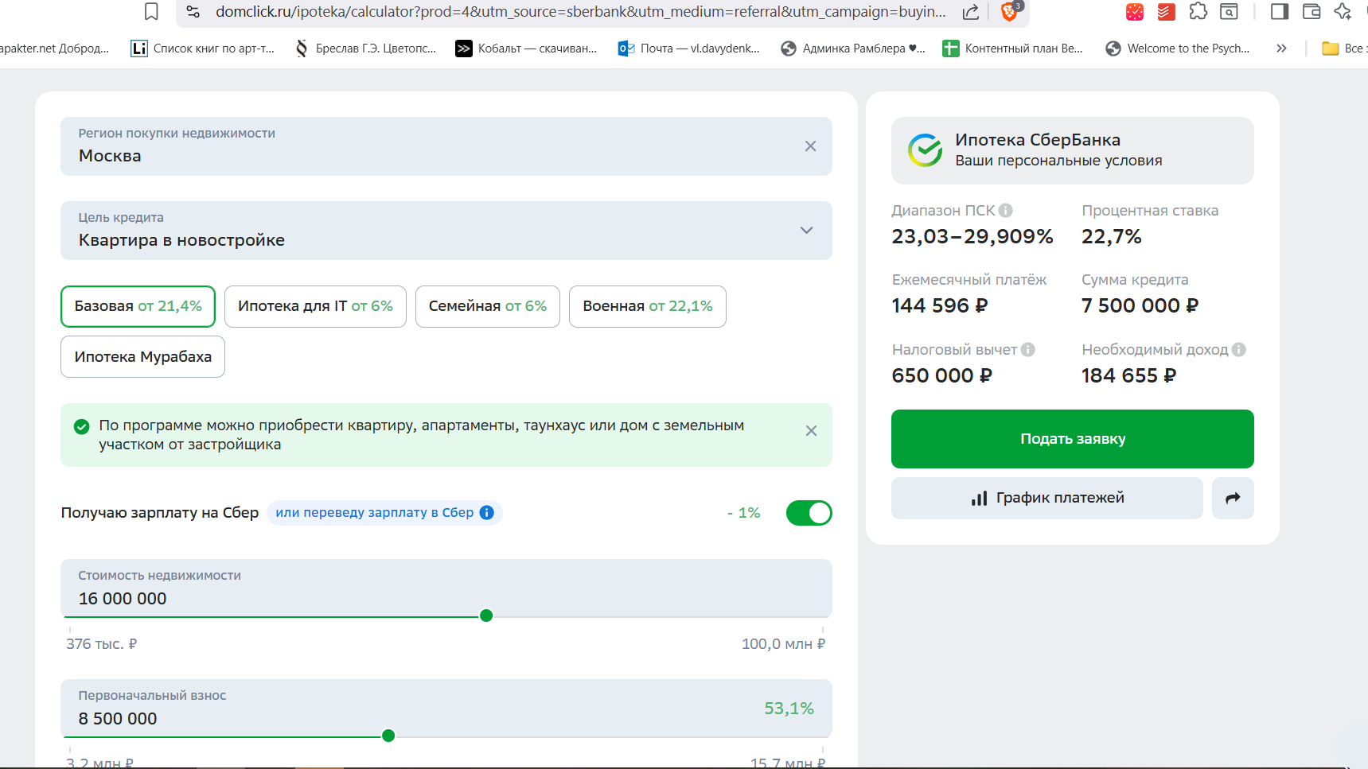This screenshot has width=1368, height=769.
Task: Open the Leo AI sparkle icon
Action: point(1343,12)
